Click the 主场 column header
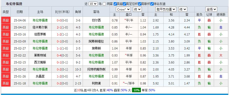 click(x=40, y=12)
